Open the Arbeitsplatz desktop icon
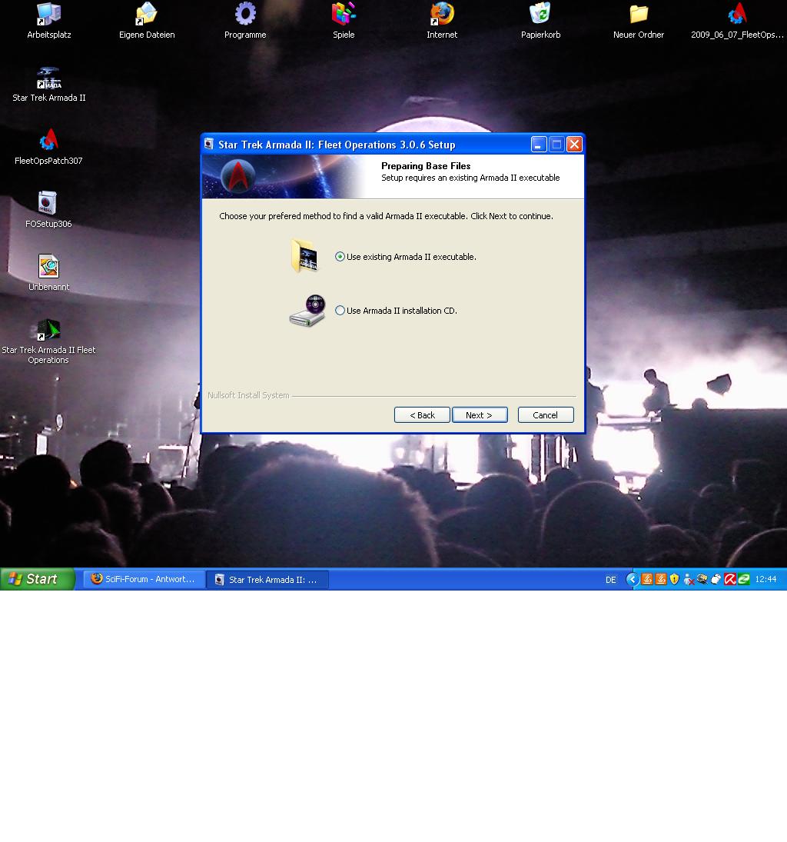 pos(49,15)
